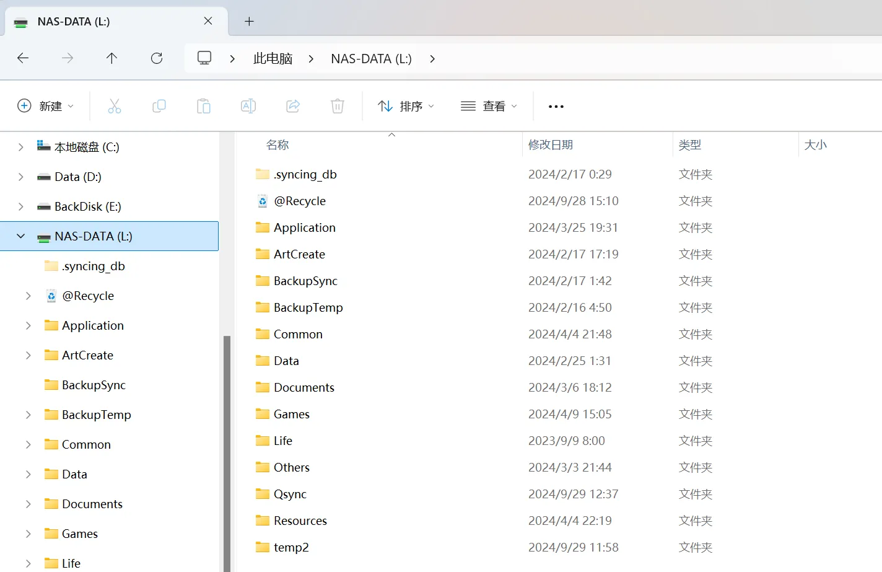Open the 新建 (New) dropdown

45,107
